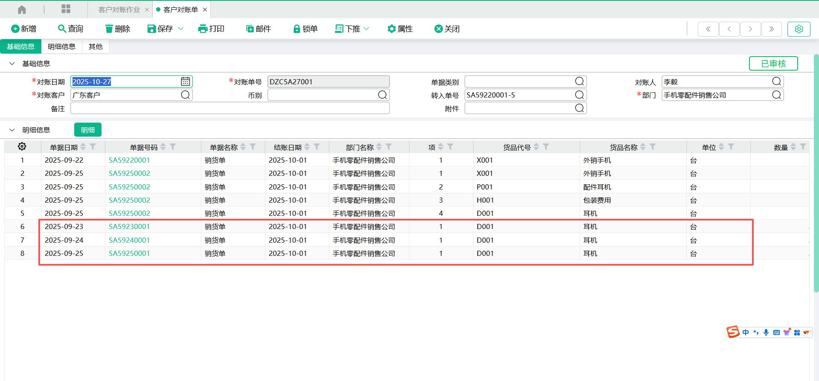Click the 打印 (print) toolbar icon
The width and height of the screenshot is (819, 381).
[x=203, y=29]
